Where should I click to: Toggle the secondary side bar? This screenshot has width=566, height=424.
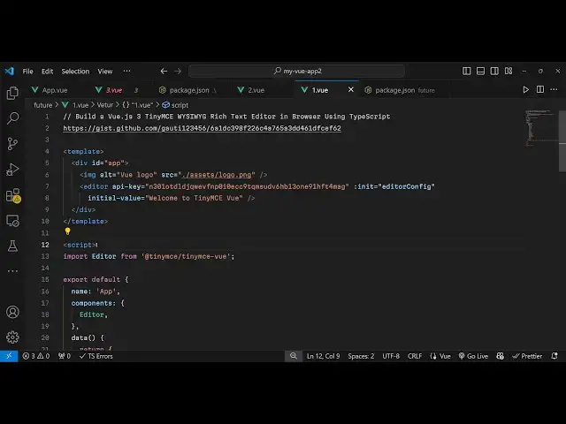(x=494, y=71)
